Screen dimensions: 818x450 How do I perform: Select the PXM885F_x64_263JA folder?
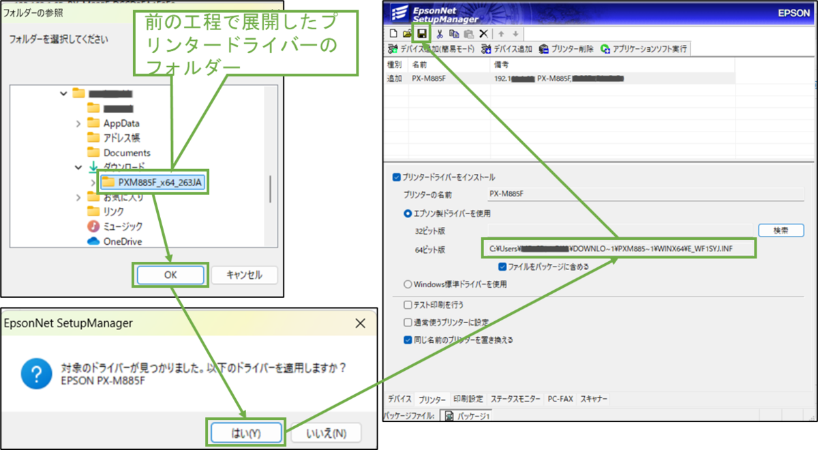[x=153, y=182]
